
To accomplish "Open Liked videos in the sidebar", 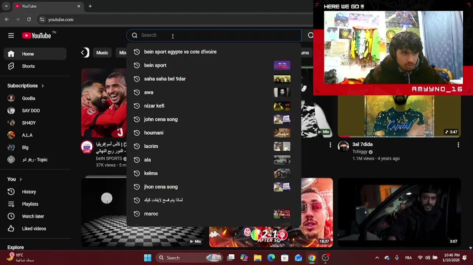I will (x=35, y=229).
